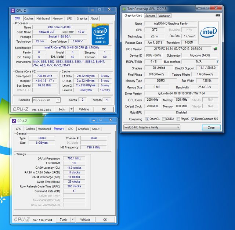Click the Socket 1168 BGA package value

click(59, 37)
